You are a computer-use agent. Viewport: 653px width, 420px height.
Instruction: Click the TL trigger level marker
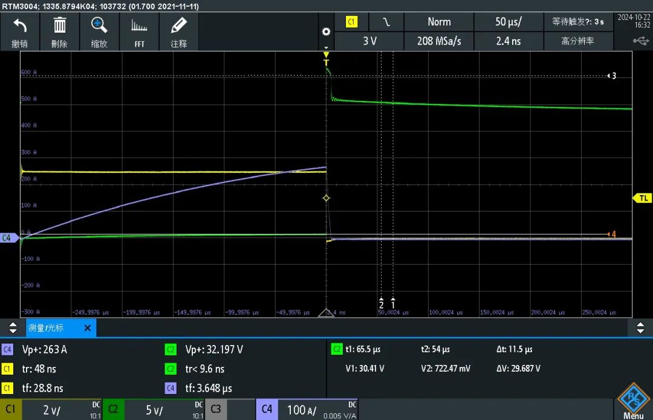tap(643, 198)
